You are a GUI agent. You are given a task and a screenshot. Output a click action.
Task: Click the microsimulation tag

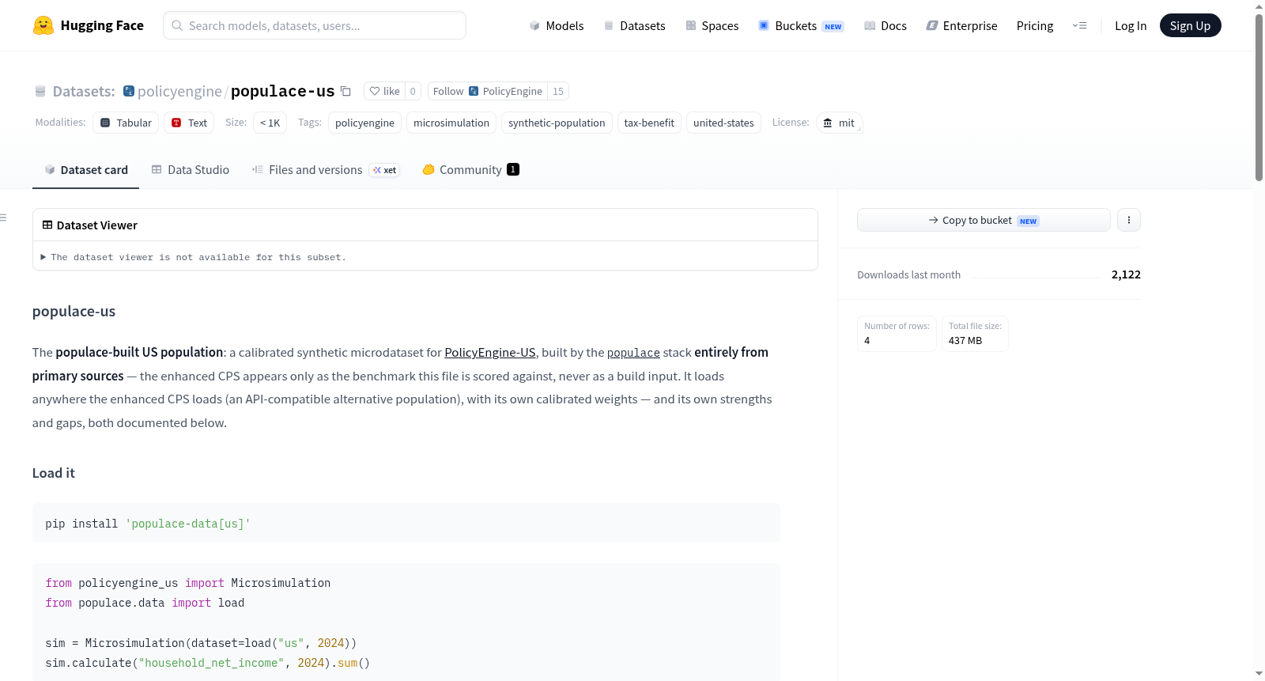451,123
